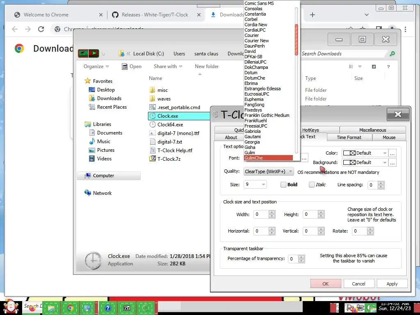Increase the clock Width value
Screen dimensions: 420x315
pyautogui.click(x=272, y=213)
